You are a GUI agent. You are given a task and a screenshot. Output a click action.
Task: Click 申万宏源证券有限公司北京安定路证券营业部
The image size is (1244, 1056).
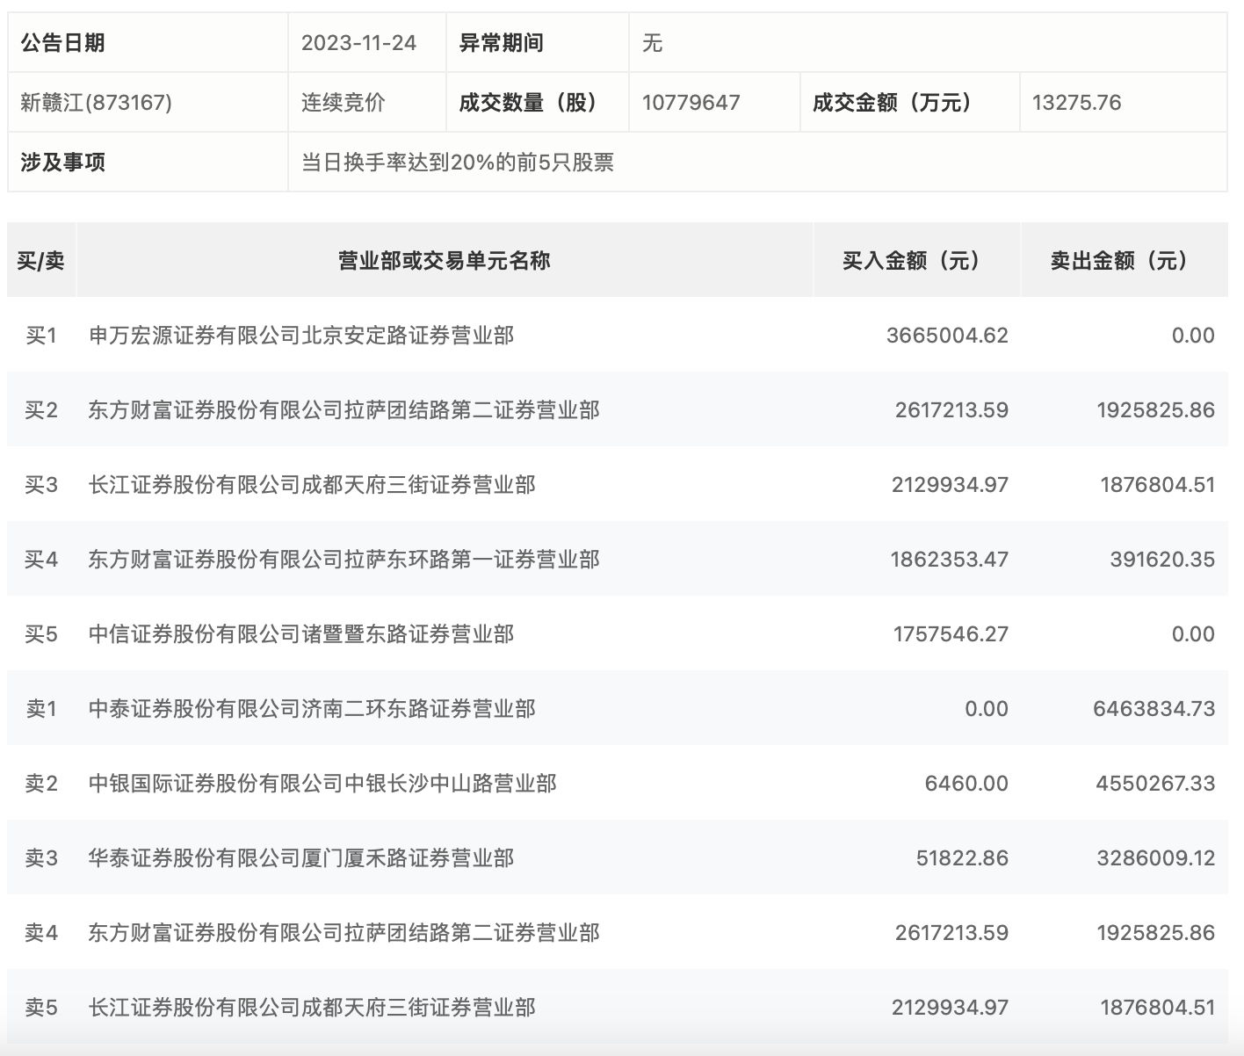(x=301, y=335)
